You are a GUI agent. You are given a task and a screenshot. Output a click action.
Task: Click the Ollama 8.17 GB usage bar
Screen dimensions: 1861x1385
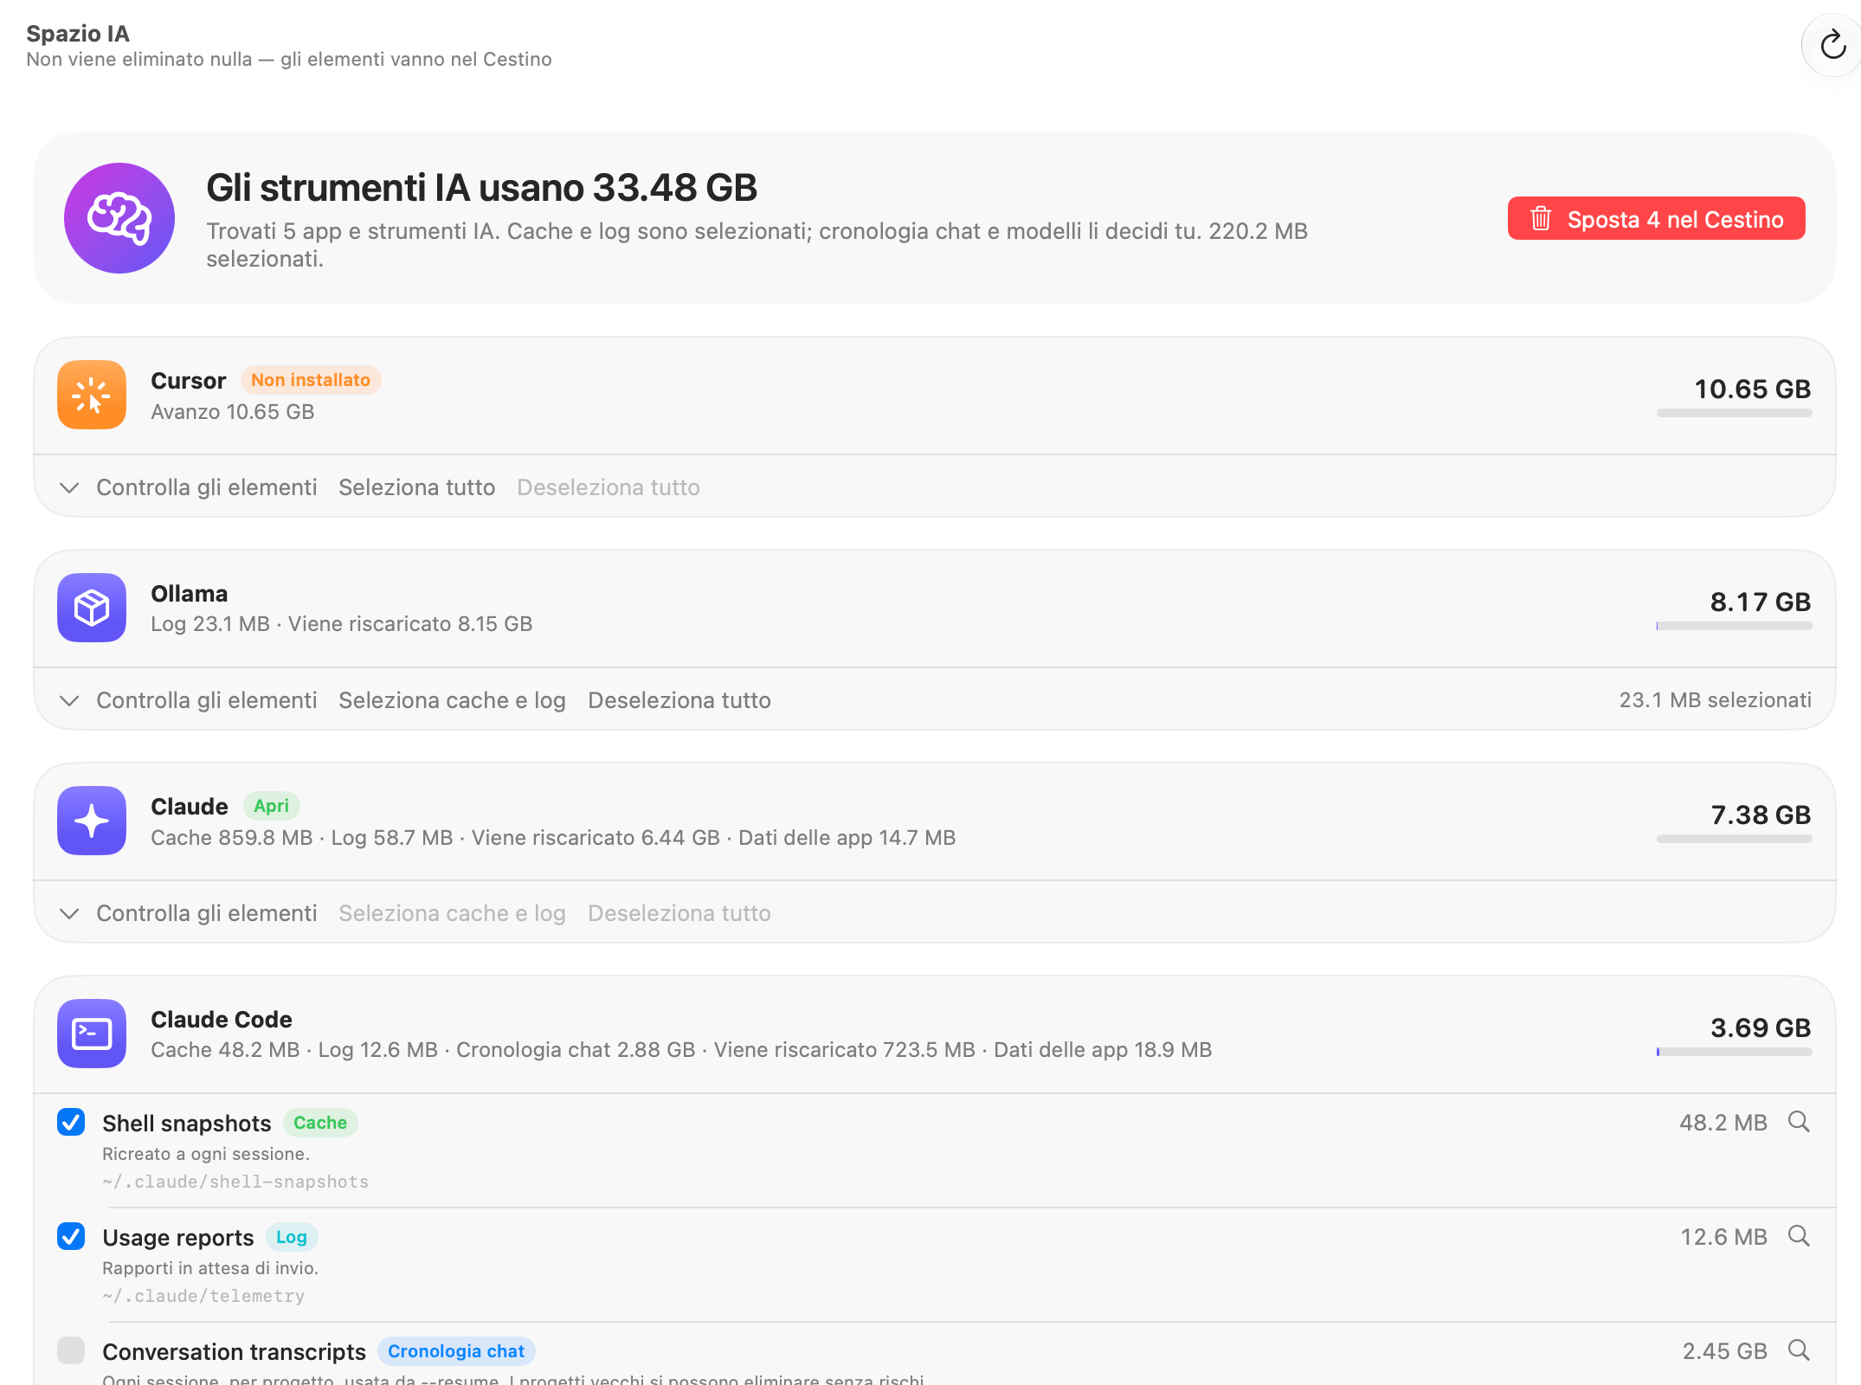(x=1734, y=626)
